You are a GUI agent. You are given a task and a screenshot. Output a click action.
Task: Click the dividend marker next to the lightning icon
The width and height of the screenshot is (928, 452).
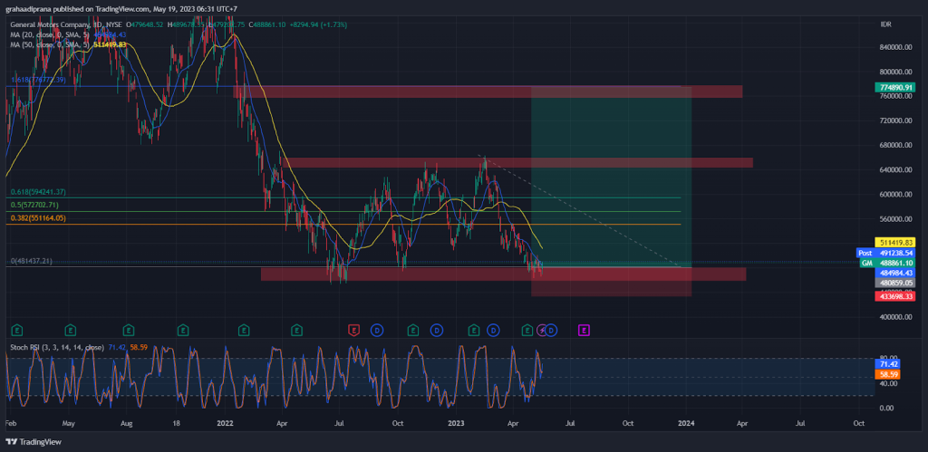(x=551, y=330)
